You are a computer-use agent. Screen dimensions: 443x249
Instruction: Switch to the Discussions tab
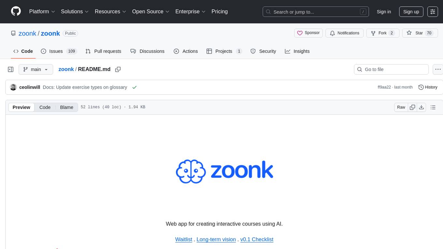[x=148, y=51]
